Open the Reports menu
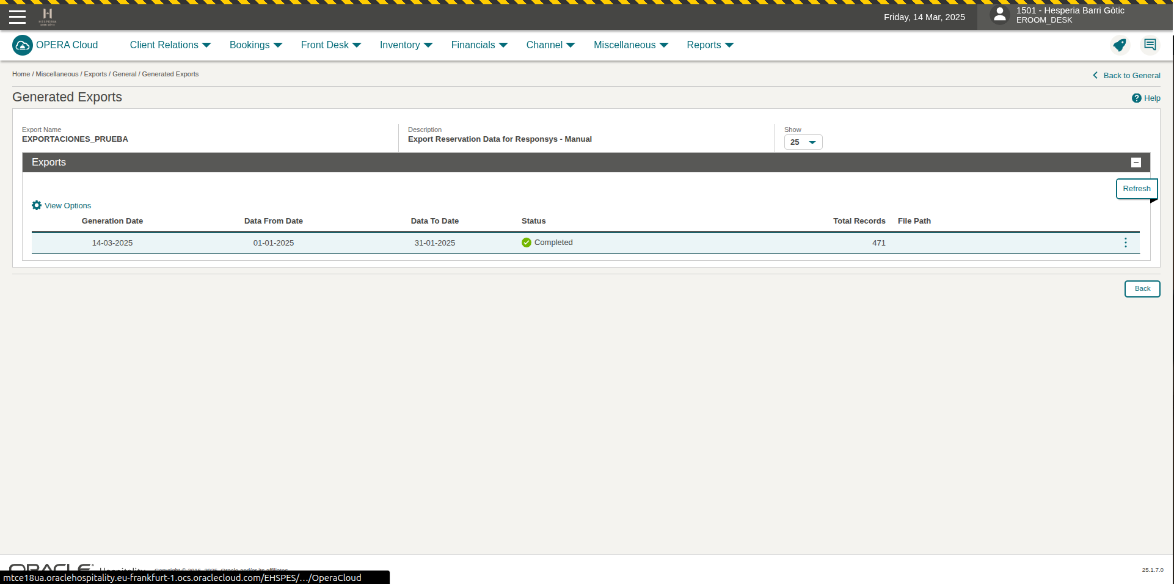 point(710,45)
